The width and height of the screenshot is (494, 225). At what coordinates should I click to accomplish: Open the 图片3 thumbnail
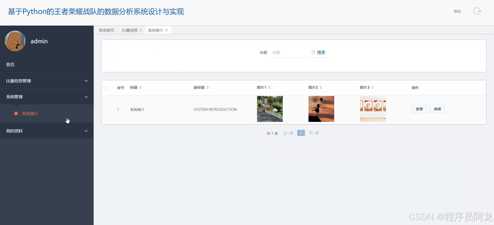pos(373,109)
